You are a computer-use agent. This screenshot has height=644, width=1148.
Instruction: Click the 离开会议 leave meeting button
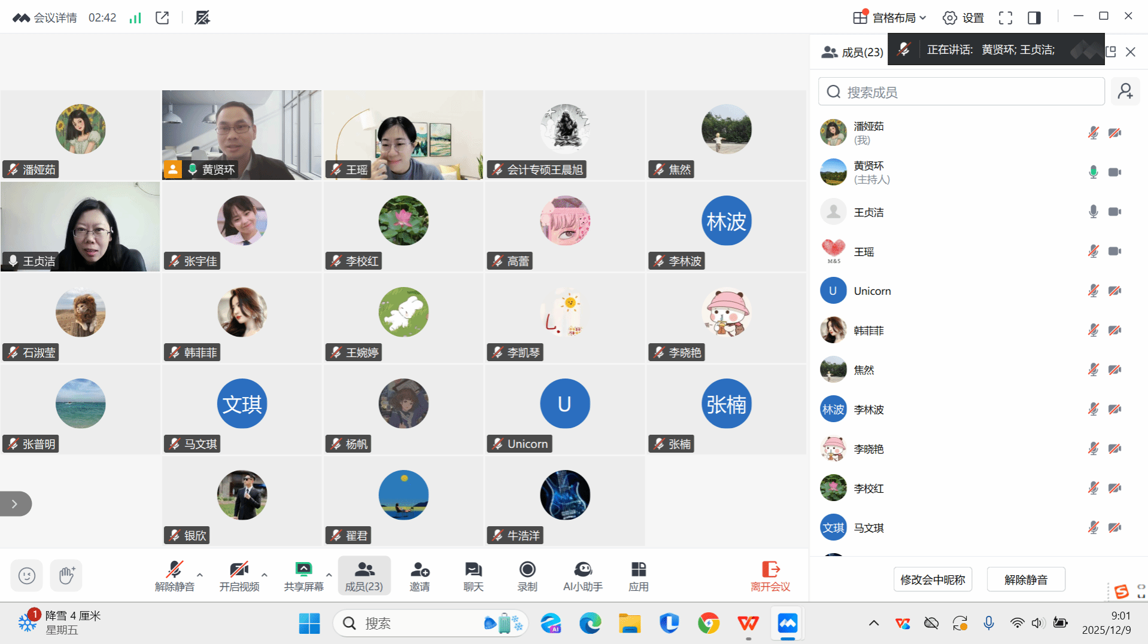[770, 576]
